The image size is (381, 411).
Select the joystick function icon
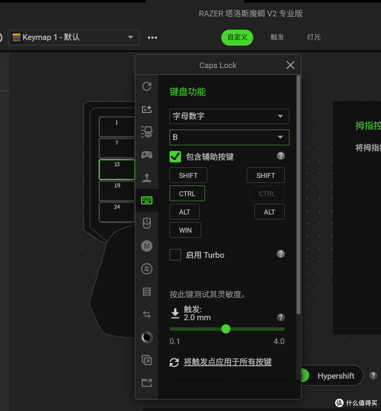pos(147,178)
